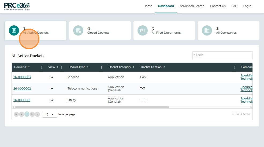Click the dockets Search input field
The height and width of the screenshot is (147, 264).
pyautogui.click(x=222, y=55)
